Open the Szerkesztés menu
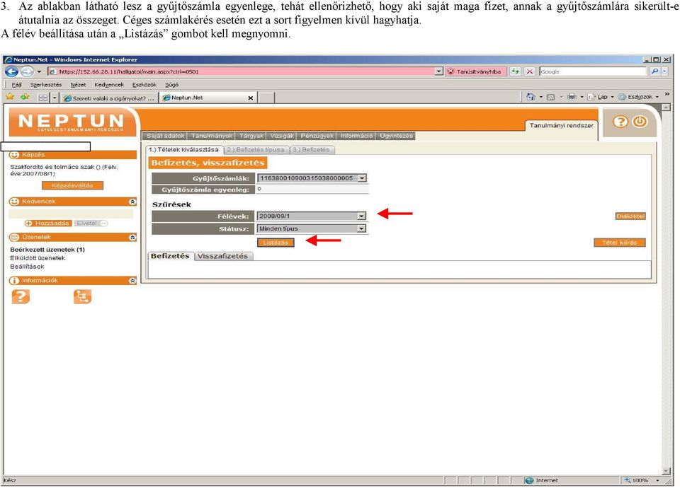Image resolution: width=680 pixels, height=488 pixels. (46, 85)
